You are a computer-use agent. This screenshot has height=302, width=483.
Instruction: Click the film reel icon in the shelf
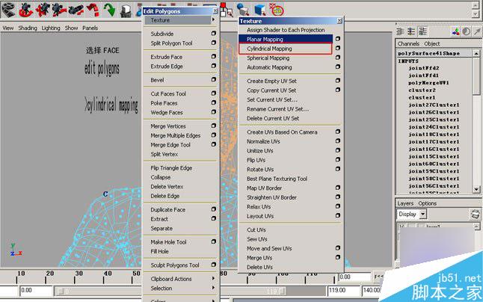(x=7, y=10)
